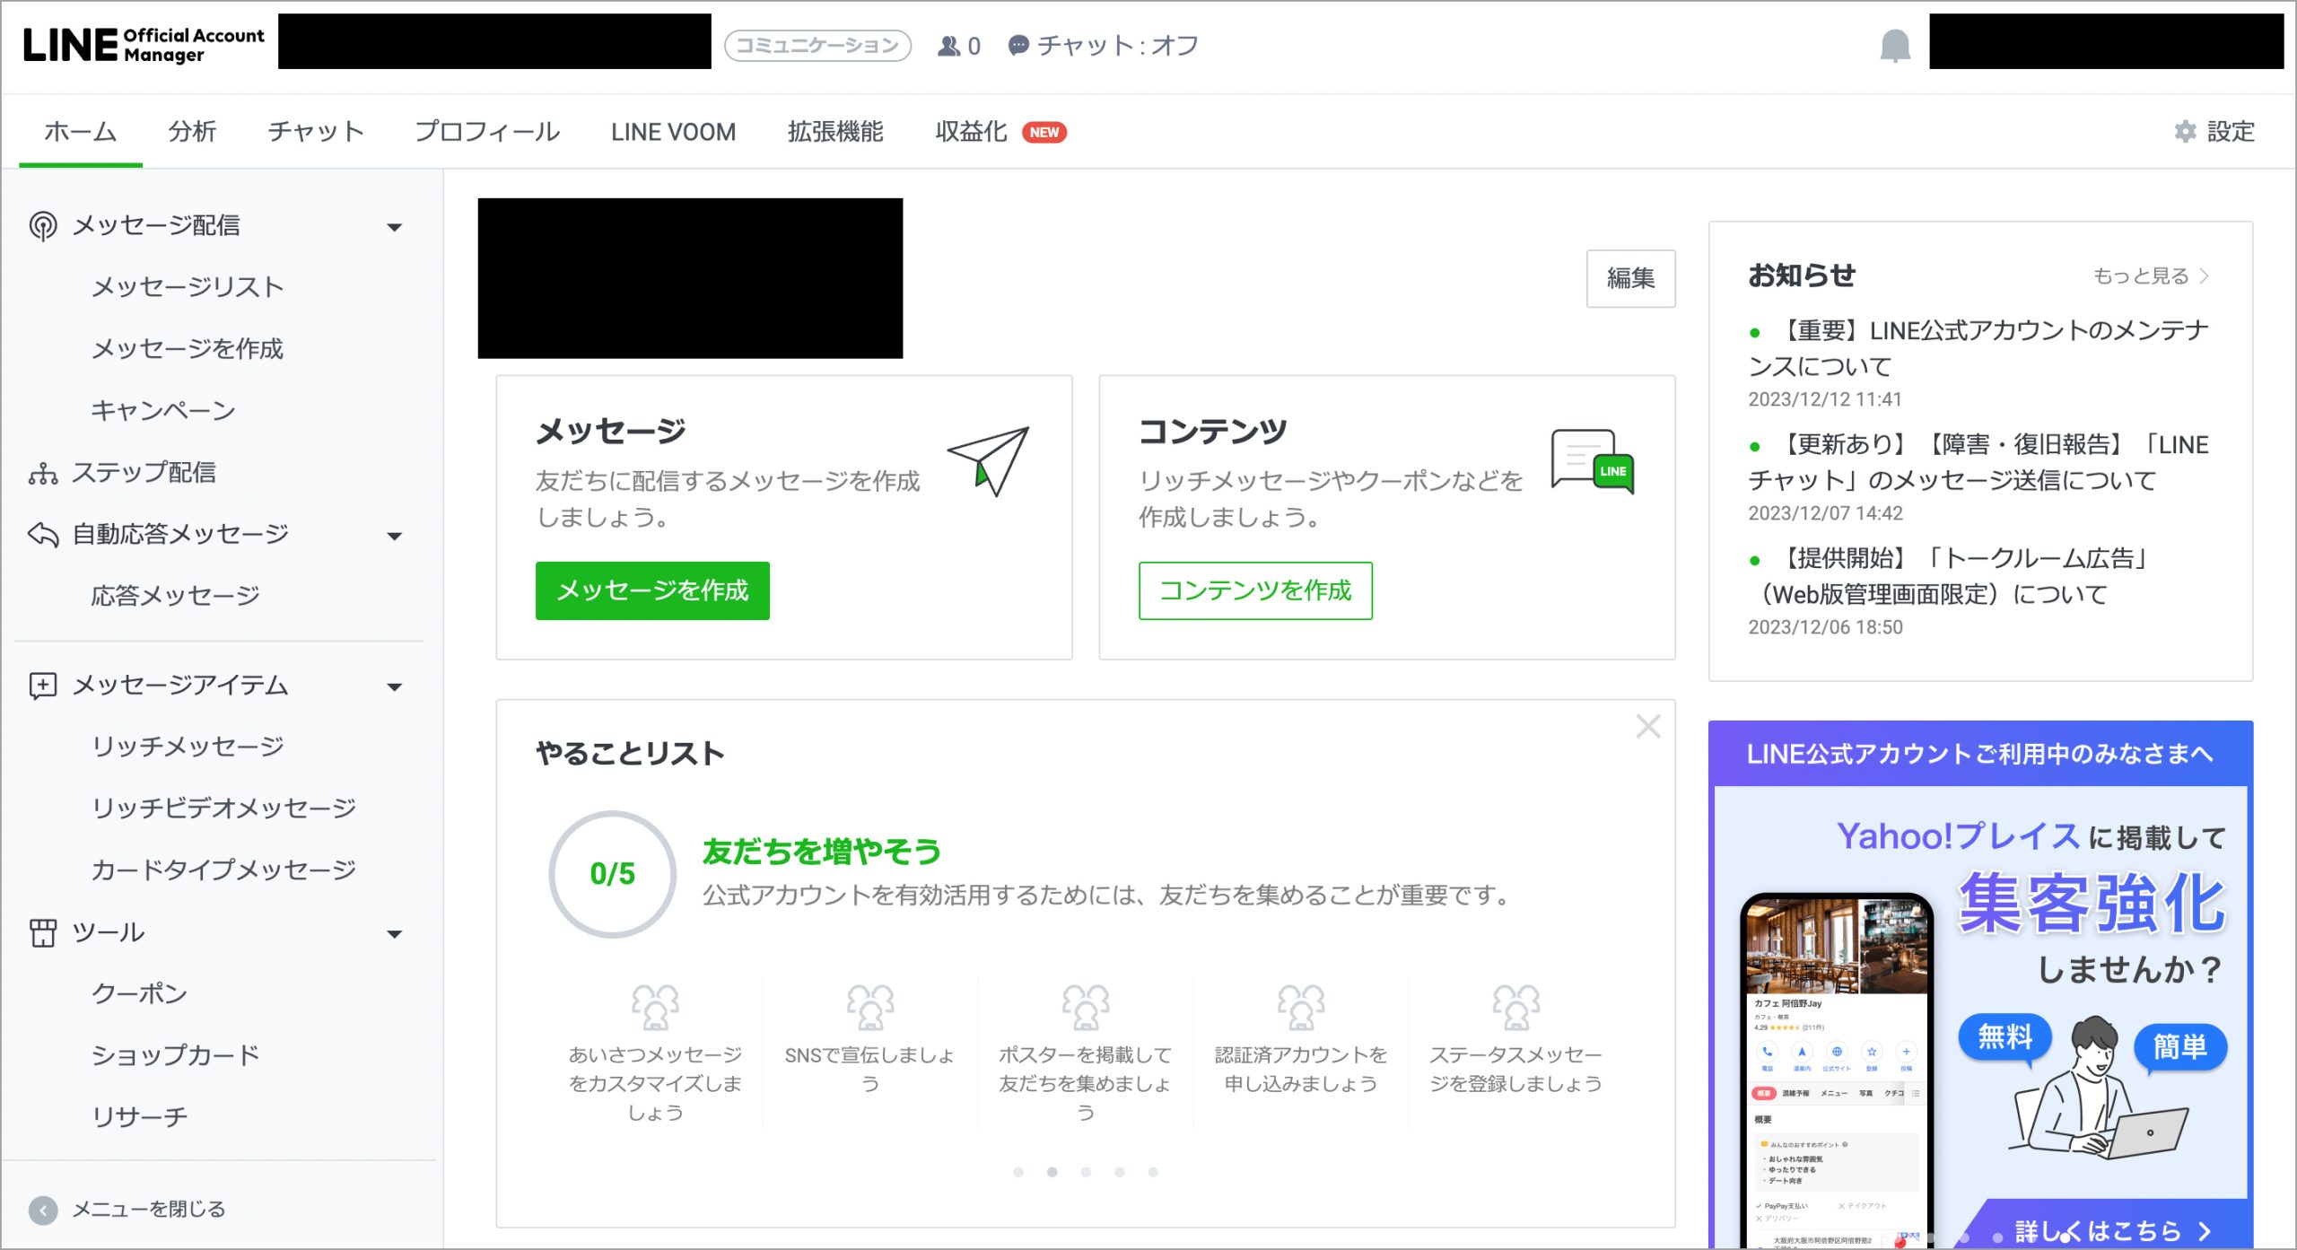Click the ツール shop icon
Image resolution: width=2297 pixels, height=1250 pixels.
pos(43,933)
